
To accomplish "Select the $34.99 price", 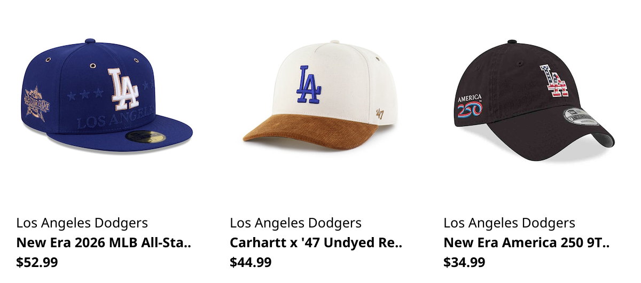I will [465, 262].
